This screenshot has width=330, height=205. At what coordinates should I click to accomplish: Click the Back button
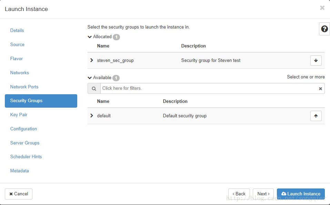239,194
